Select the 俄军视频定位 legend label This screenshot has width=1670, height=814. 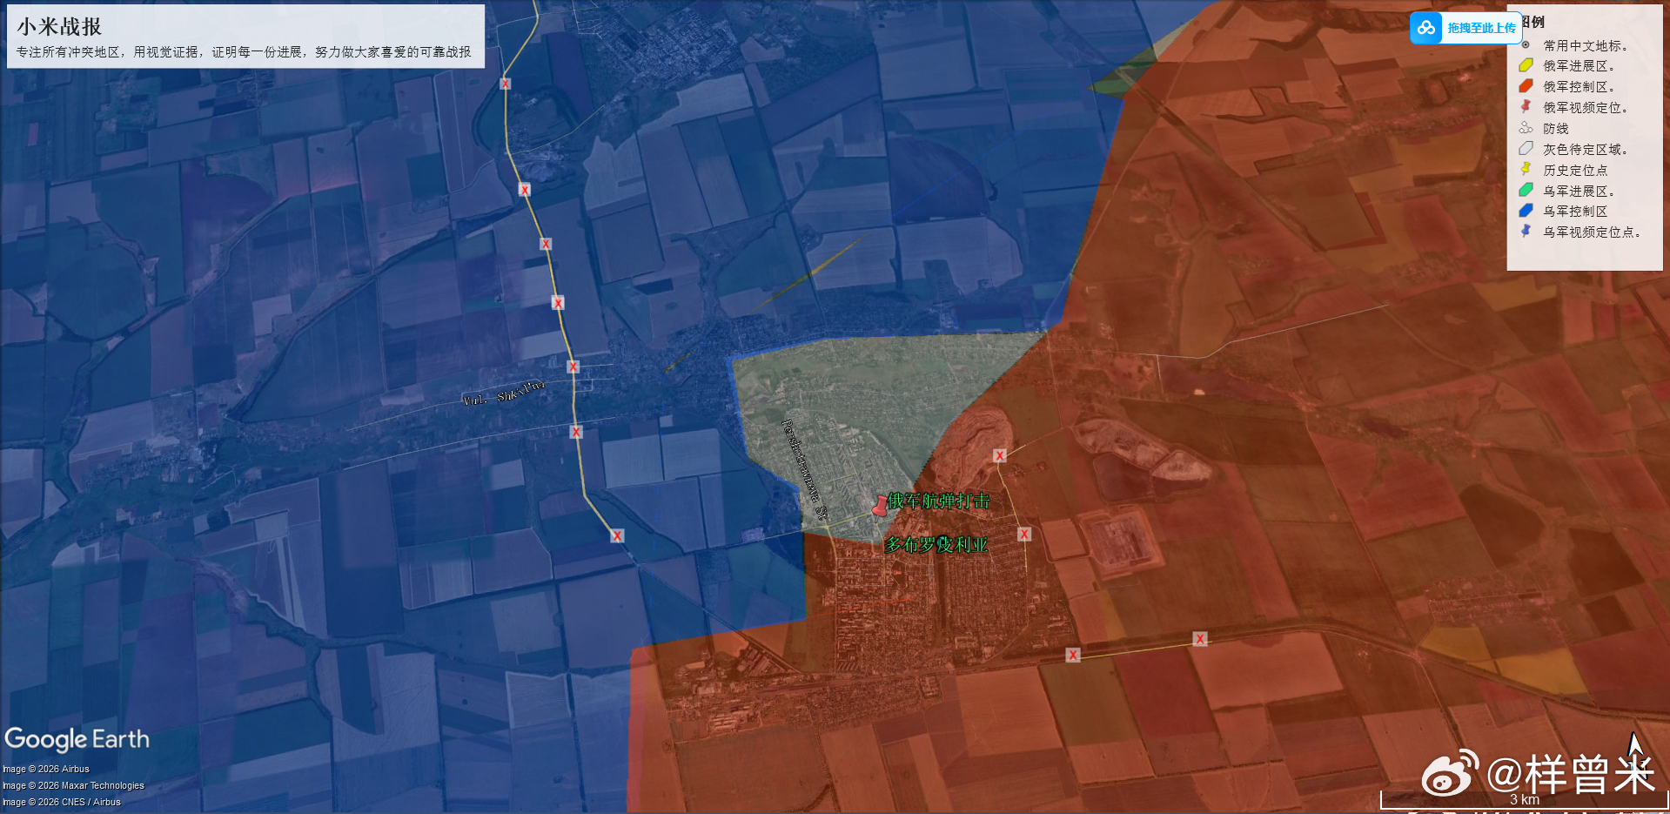click(1585, 108)
